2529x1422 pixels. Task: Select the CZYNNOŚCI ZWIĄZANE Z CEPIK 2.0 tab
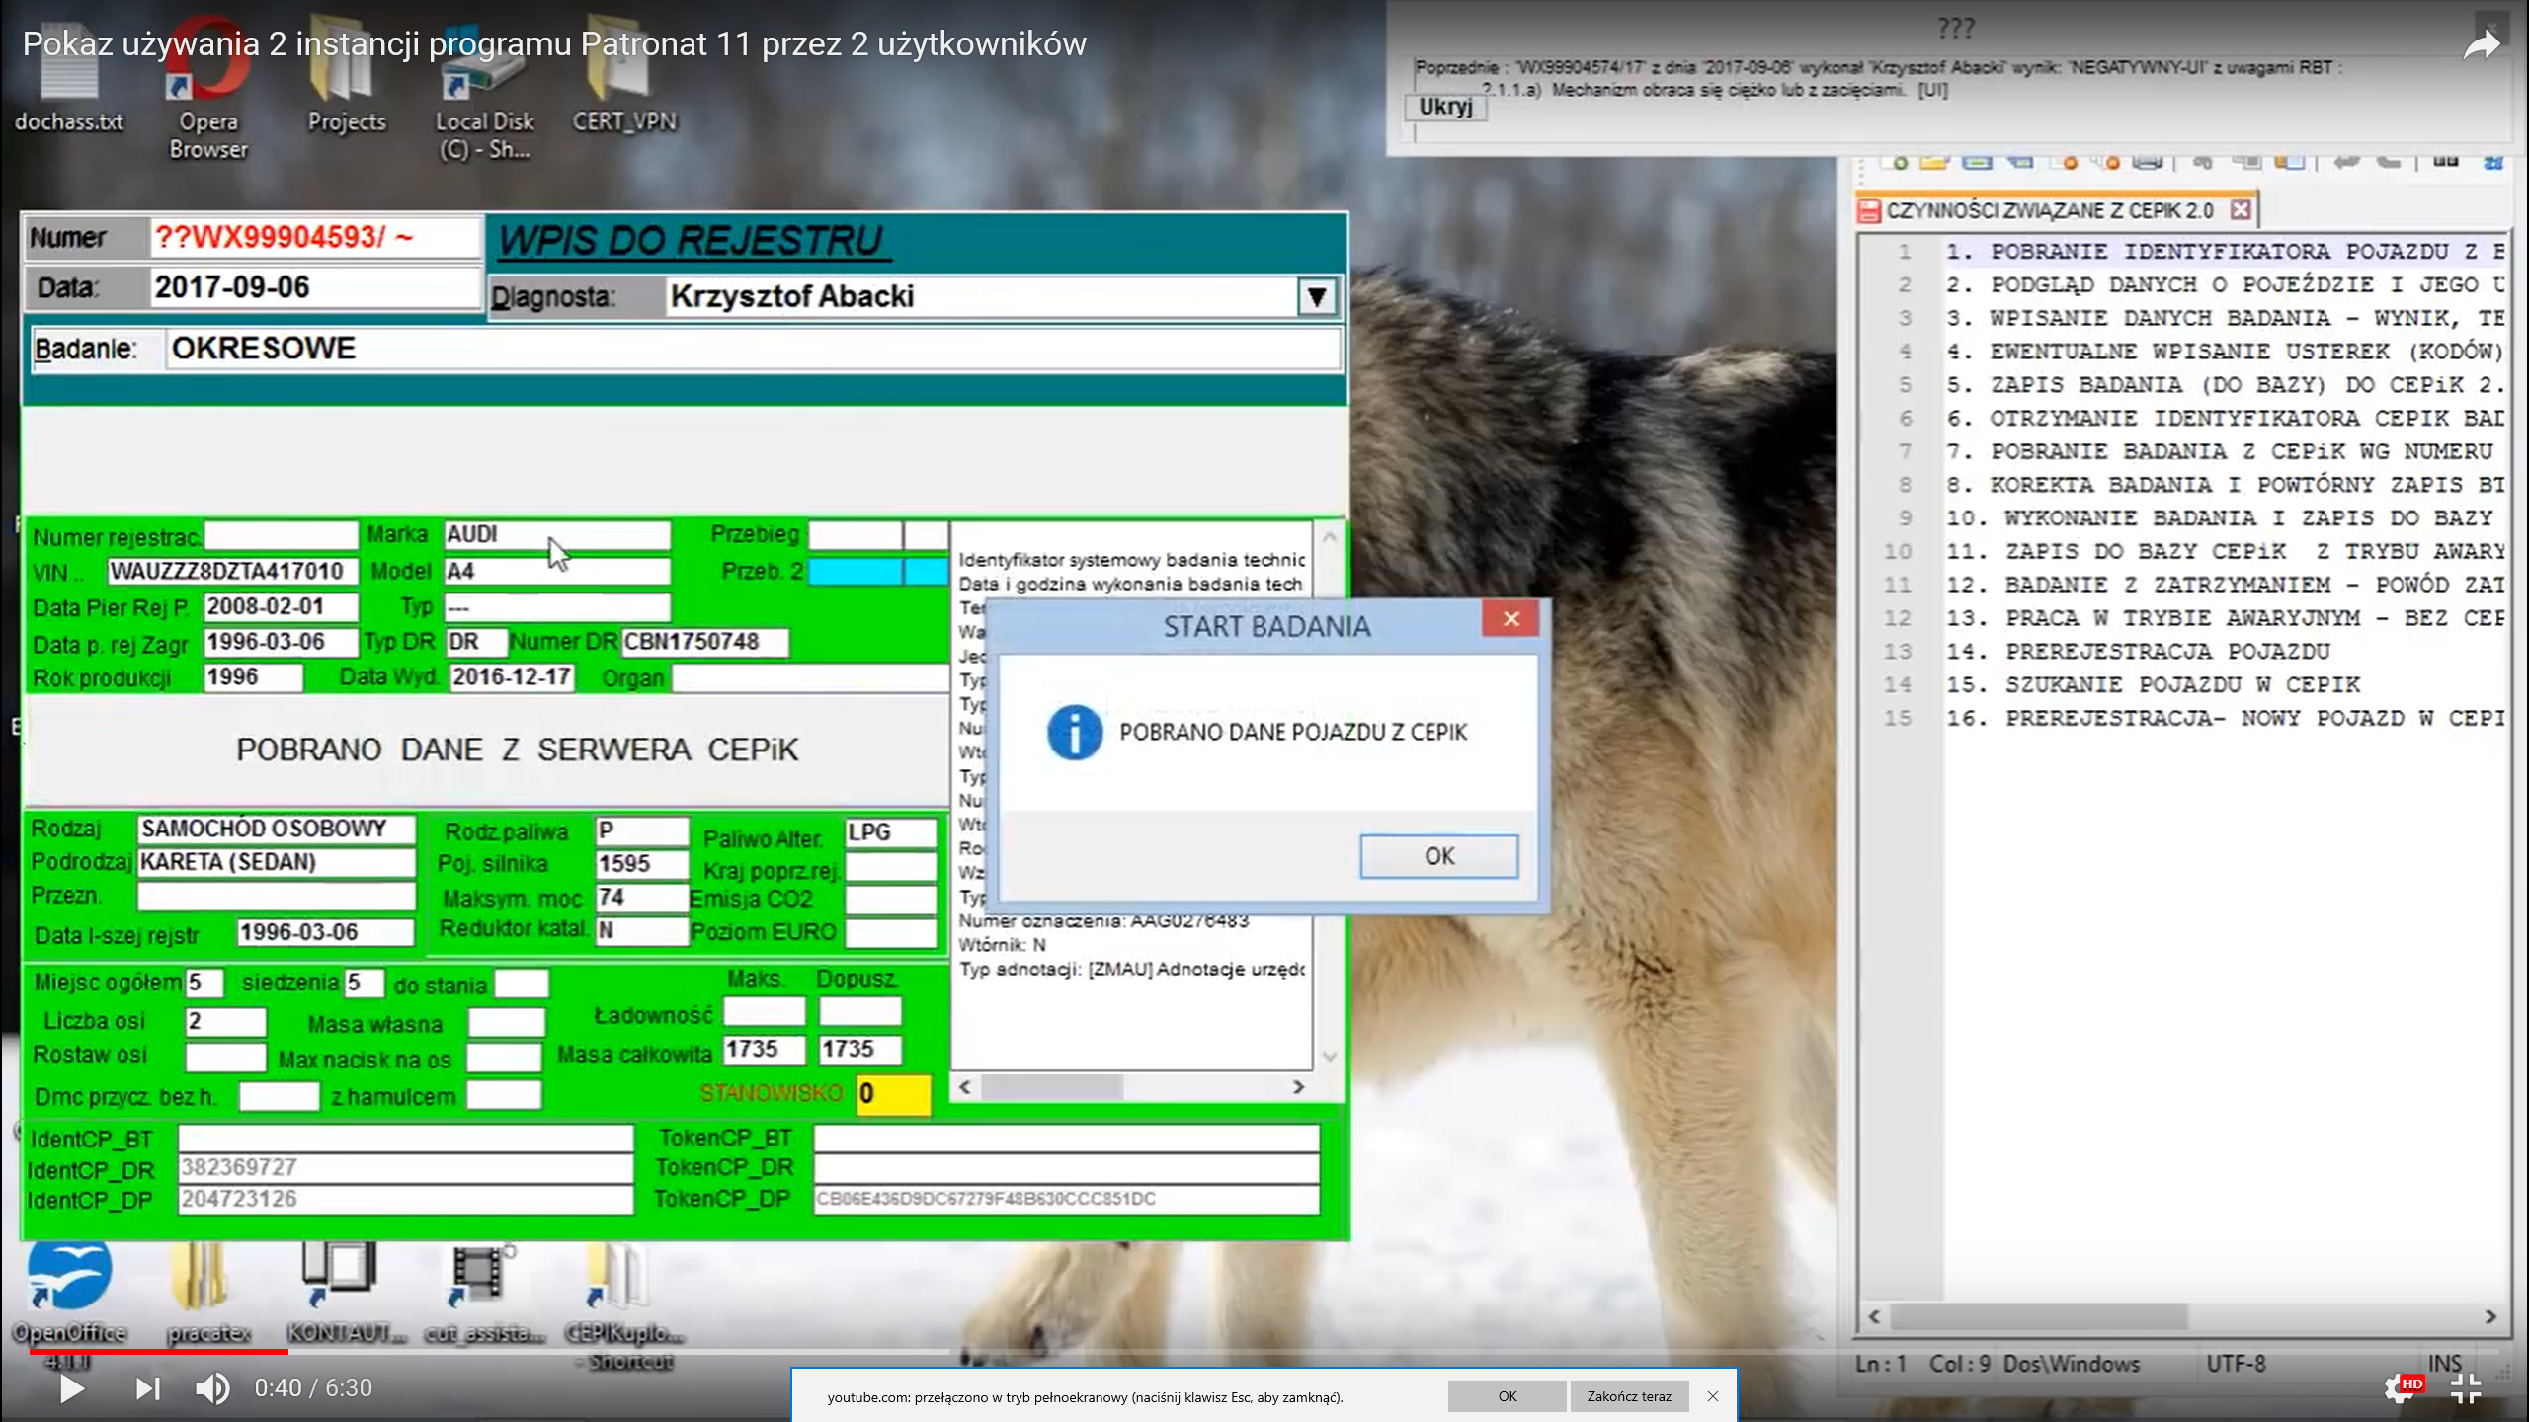pos(2048,211)
